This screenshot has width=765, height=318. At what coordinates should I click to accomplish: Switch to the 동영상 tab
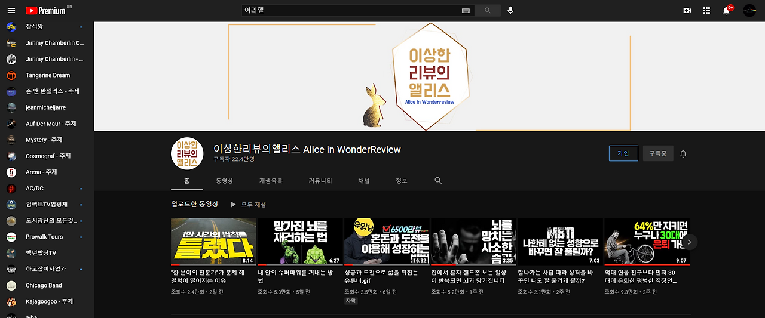click(x=225, y=181)
